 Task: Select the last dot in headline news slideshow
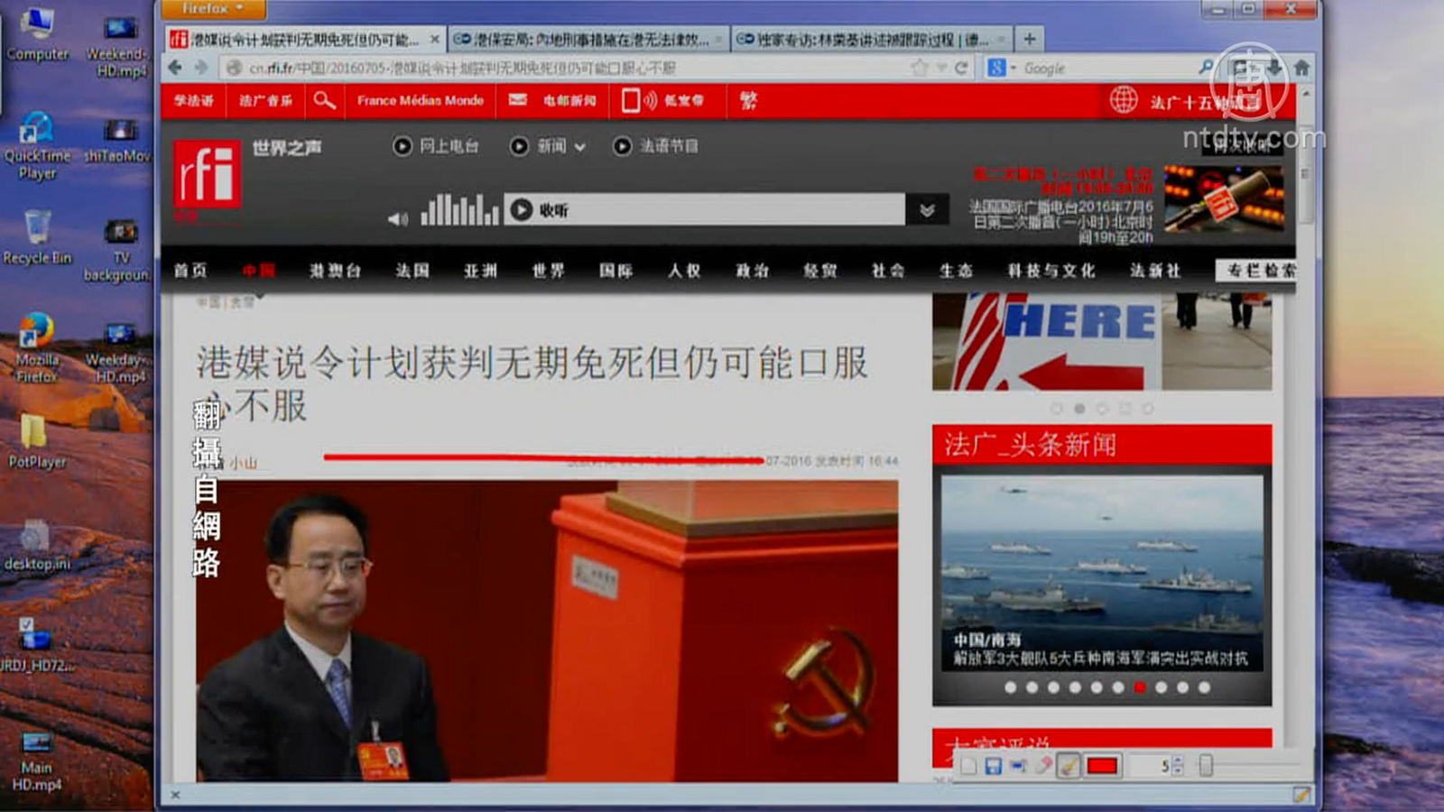(x=1204, y=687)
